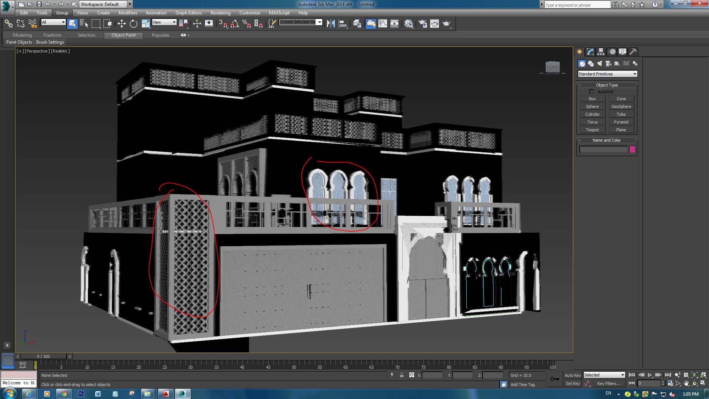Open the Material Editor icon

(x=409, y=24)
